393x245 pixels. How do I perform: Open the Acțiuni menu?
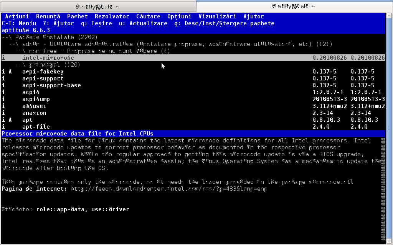(x=17, y=16)
